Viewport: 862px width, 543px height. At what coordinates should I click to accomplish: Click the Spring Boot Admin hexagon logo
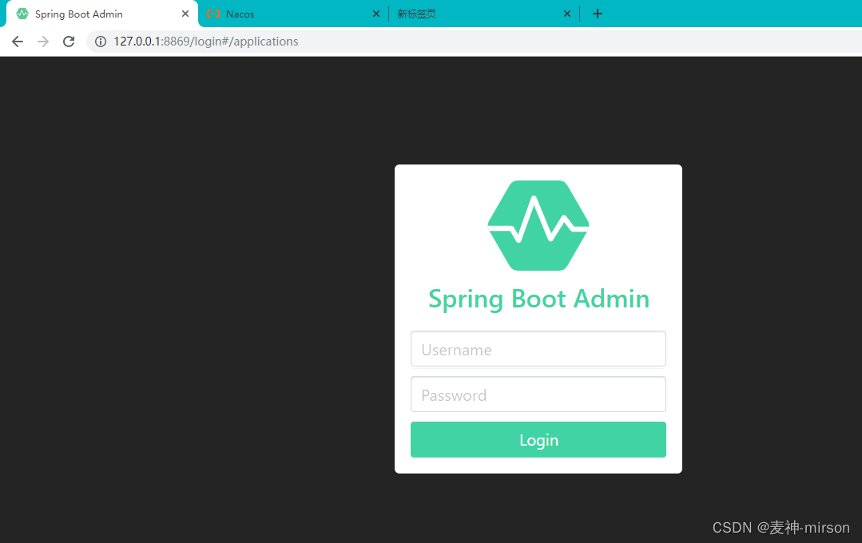[538, 225]
